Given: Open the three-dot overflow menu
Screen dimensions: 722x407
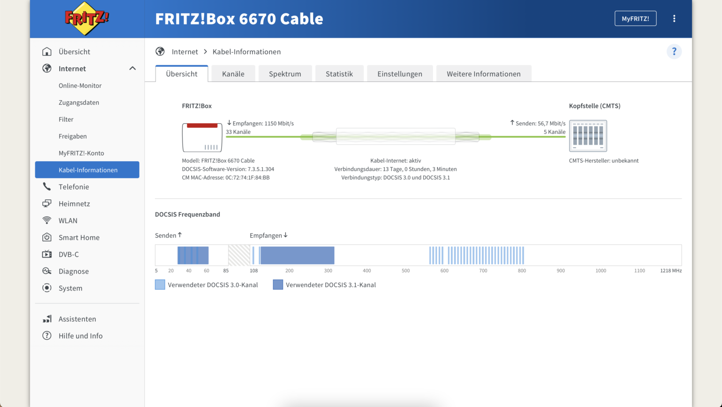Looking at the screenshot, I should pyautogui.click(x=674, y=18).
